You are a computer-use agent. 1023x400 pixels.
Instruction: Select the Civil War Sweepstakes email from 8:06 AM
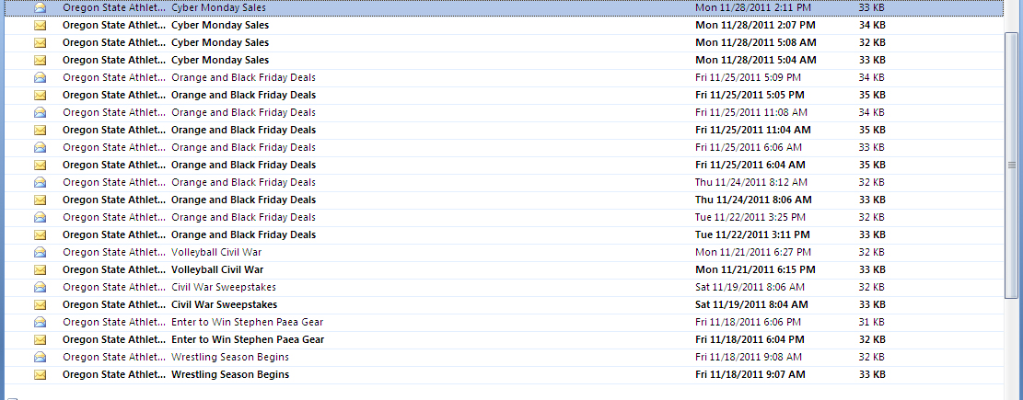coord(224,287)
